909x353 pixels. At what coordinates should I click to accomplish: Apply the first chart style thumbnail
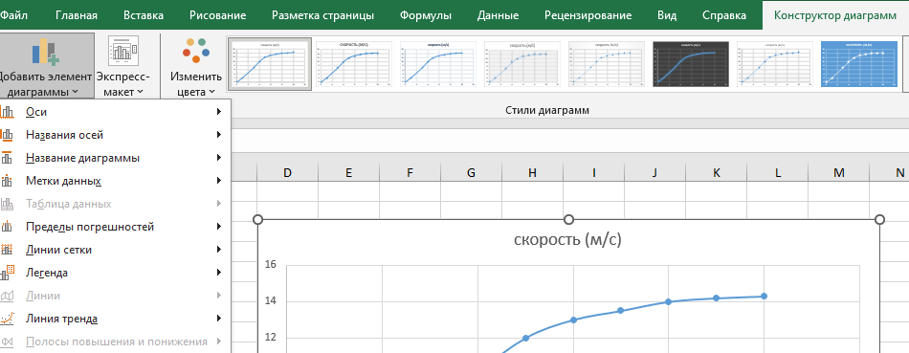tap(270, 64)
